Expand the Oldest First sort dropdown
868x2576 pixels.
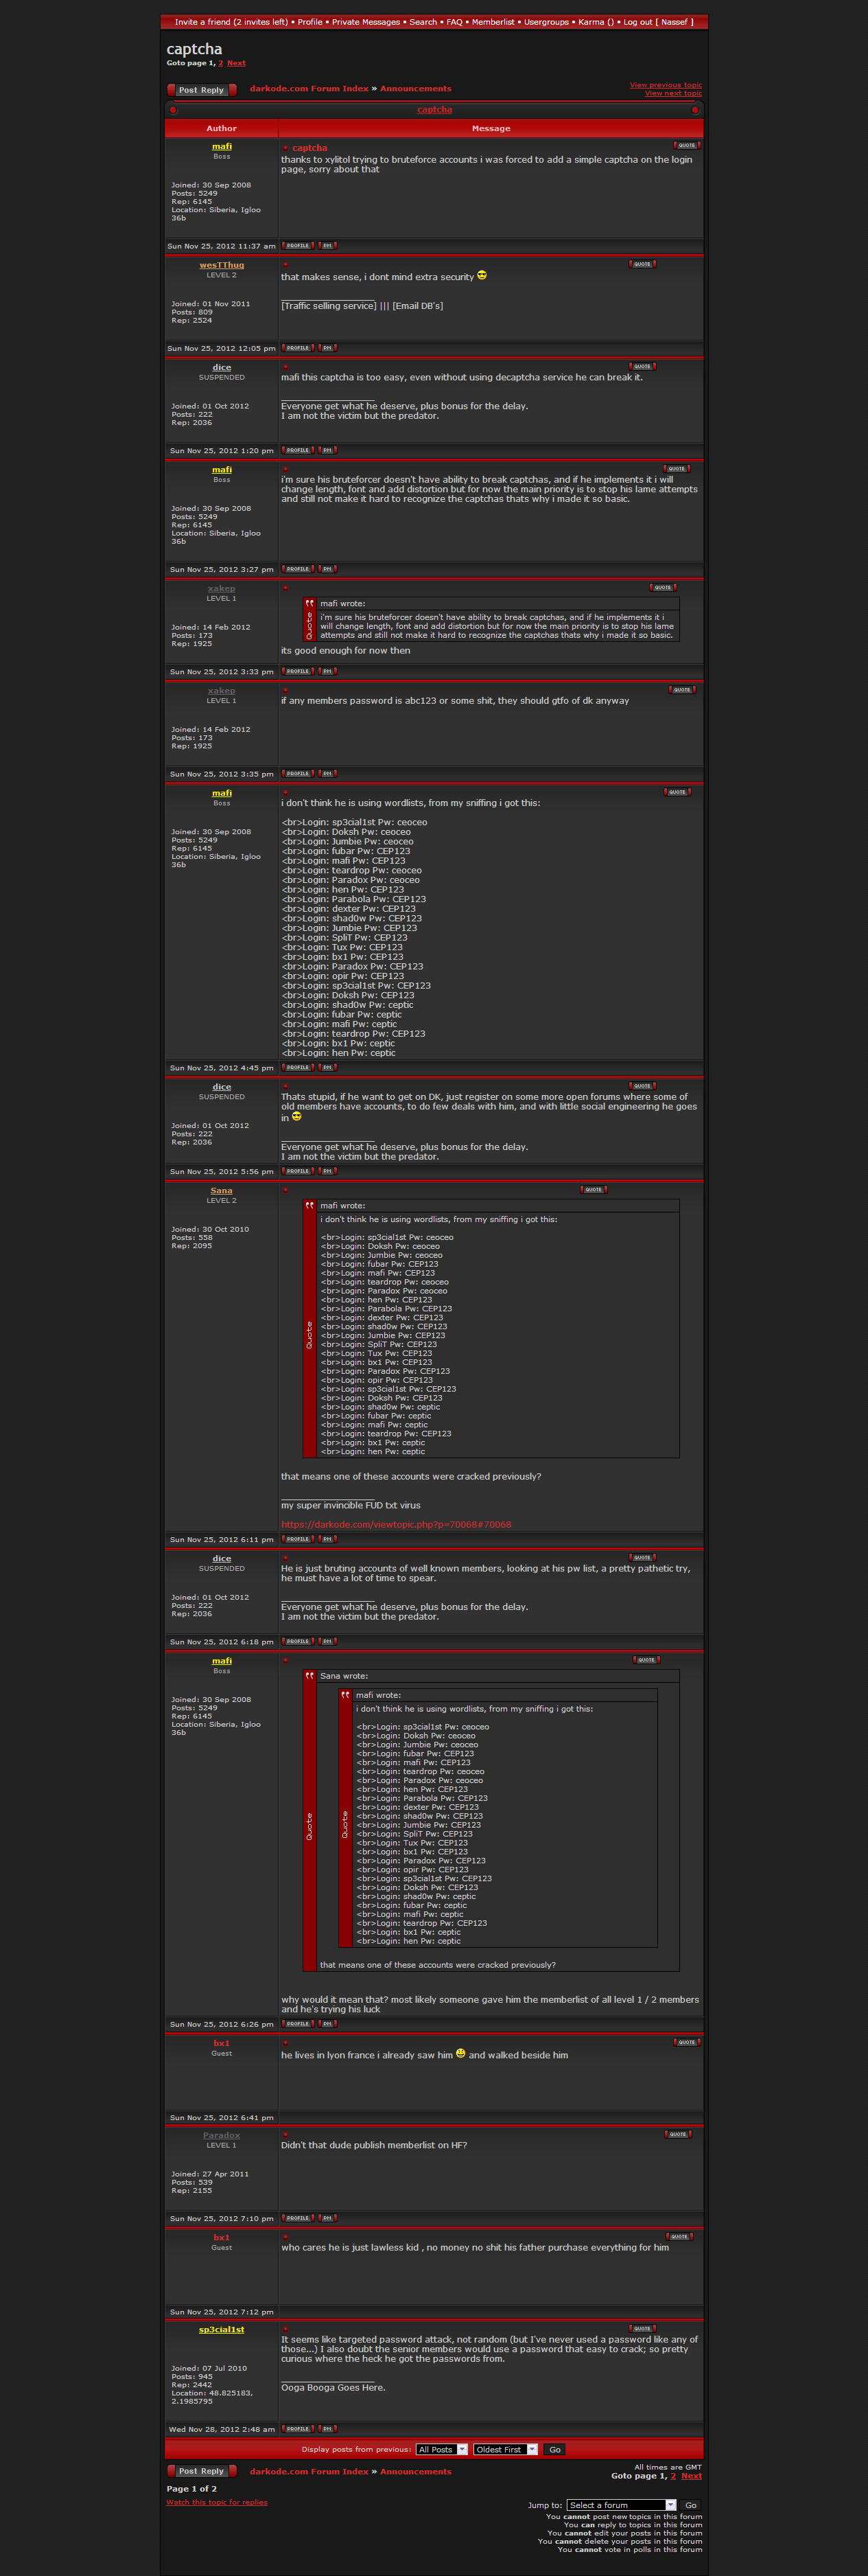(x=506, y=2449)
